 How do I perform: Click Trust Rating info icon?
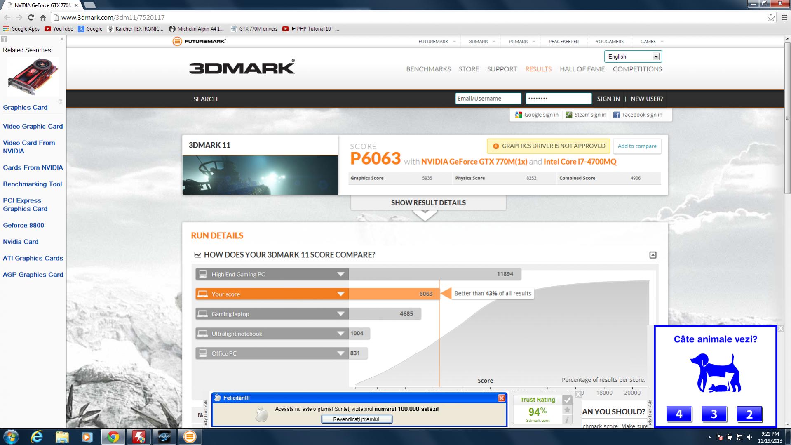(x=567, y=419)
